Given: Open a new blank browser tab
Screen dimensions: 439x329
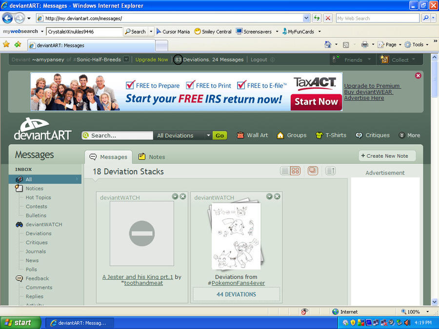Looking at the screenshot, I should pyautogui.click(x=161, y=46).
